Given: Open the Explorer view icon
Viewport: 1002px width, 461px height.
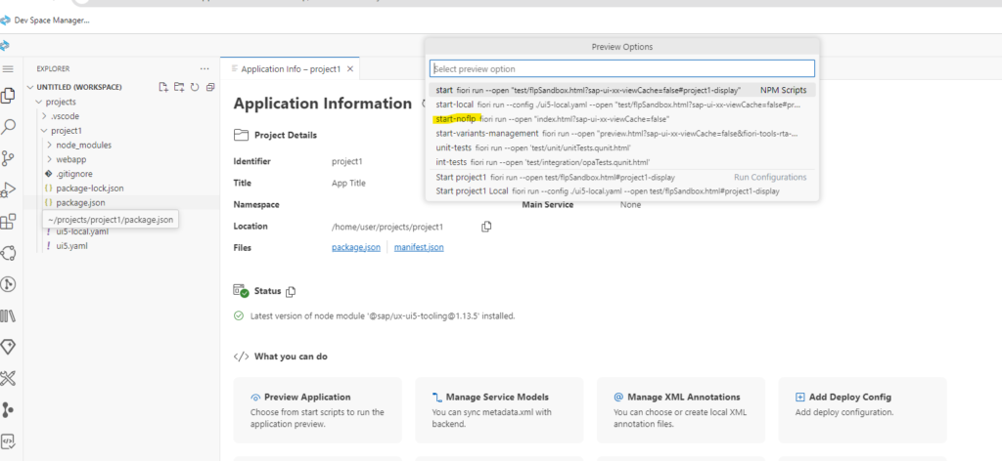Looking at the screenshot, I should [x=8, y=97].
